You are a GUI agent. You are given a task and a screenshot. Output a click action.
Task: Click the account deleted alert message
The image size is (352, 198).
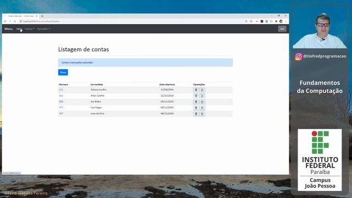(145, 63)
